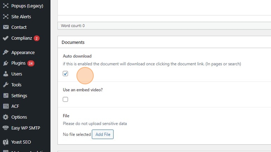Open the Plugins menu item
271x152 pixels.
(18, 63)
